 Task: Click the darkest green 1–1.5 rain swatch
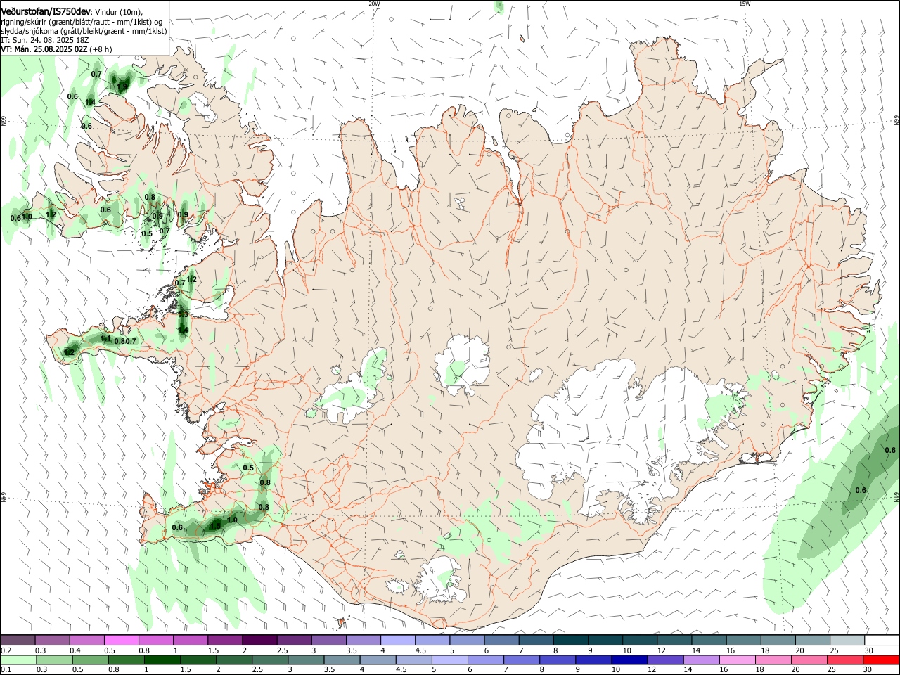[x=162, y=660]
